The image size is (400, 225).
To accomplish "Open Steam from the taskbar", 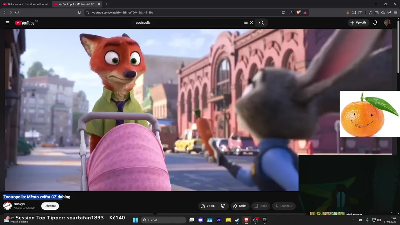I will point(237,220).
